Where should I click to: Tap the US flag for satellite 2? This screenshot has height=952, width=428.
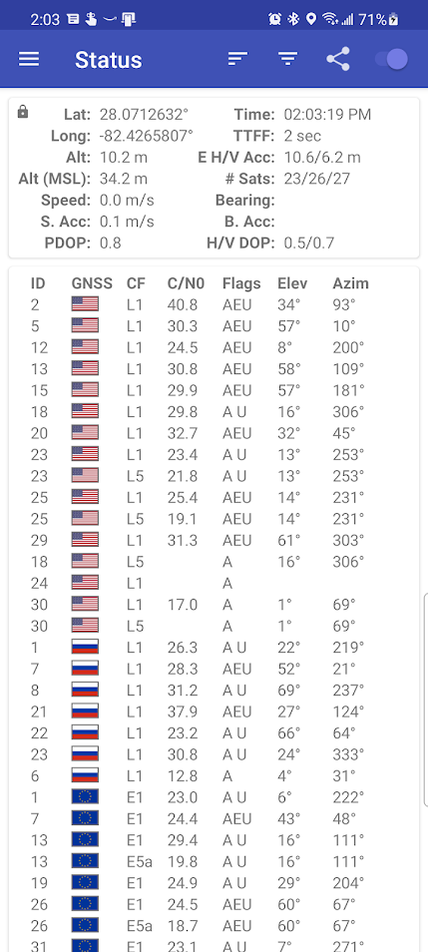(x=85, y=304)
